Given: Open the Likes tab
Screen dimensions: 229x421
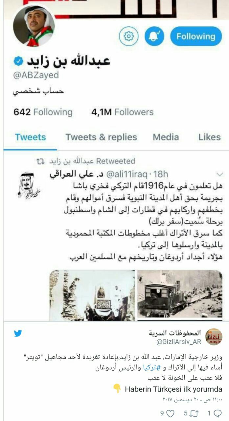Looking at the screenshot, I should pyautogui.click(x=210, y=137).
